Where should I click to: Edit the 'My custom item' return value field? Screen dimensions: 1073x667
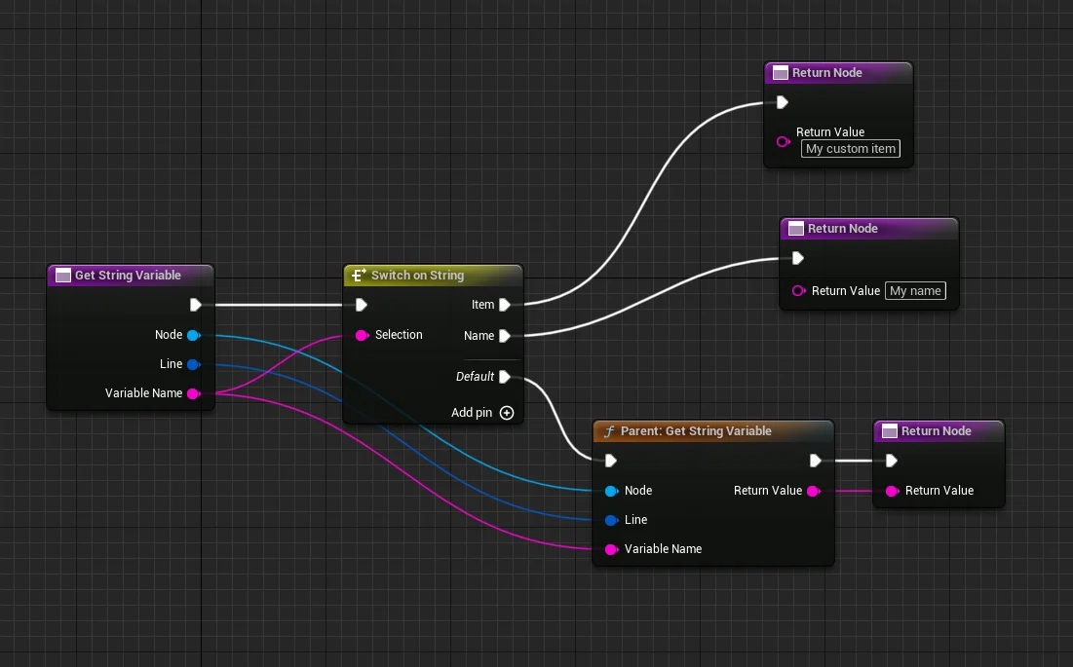pos(851,149)
